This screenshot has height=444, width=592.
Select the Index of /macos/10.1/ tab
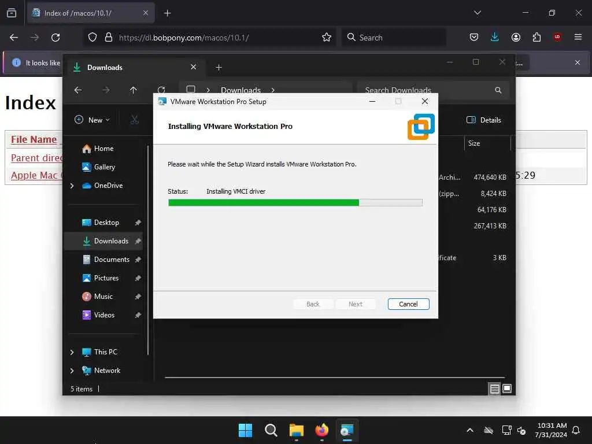(91, 13)
